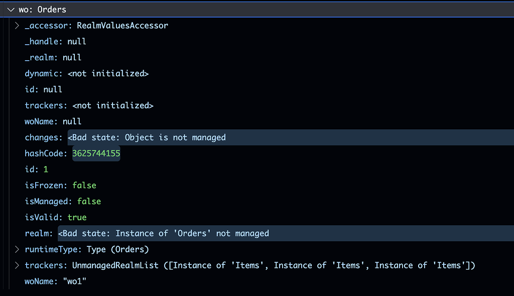Expand the runtimeType entry
This screenshot has height=296, width=514.
pyautogui.click(x=17, y=249)
